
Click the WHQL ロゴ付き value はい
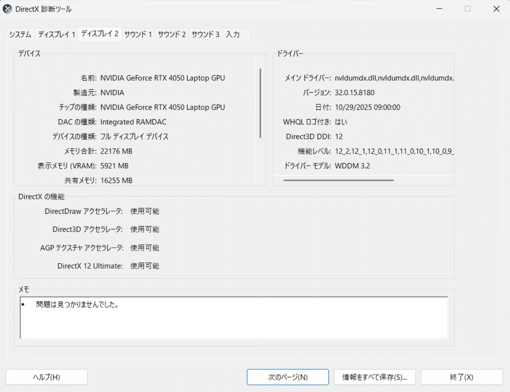point(341,122)
